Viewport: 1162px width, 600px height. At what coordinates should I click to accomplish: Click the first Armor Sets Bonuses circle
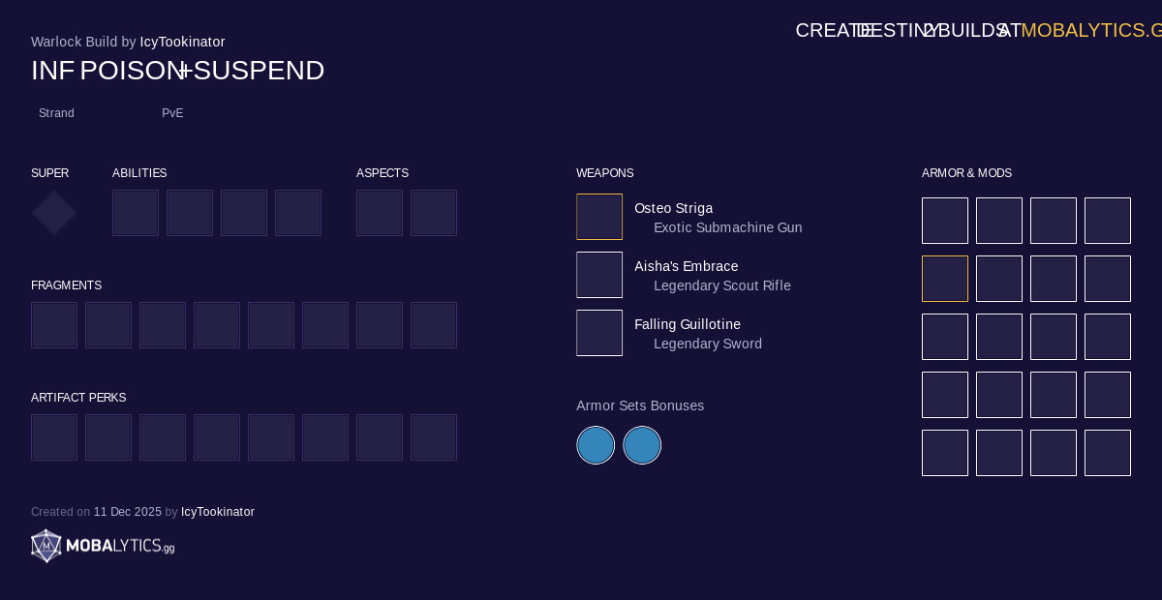(596, 445)
